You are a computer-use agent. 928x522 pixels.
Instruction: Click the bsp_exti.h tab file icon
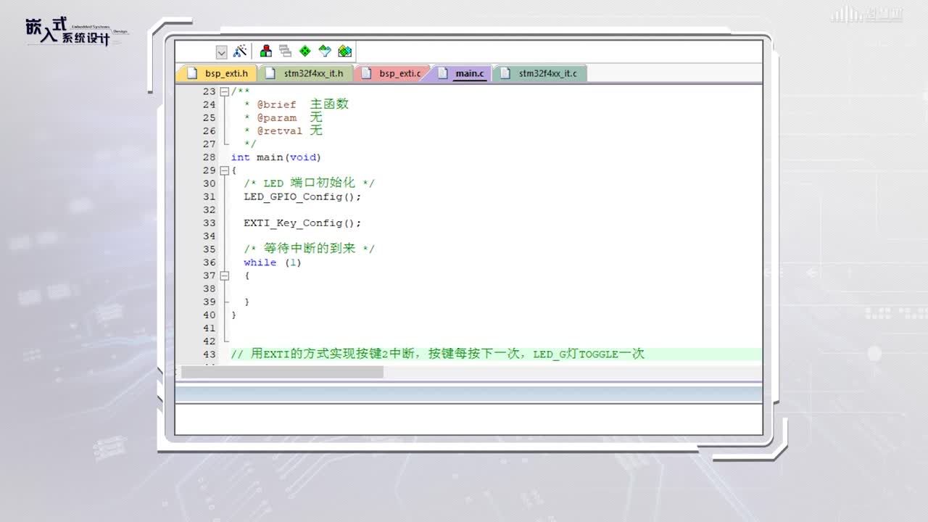pos(192,73)
